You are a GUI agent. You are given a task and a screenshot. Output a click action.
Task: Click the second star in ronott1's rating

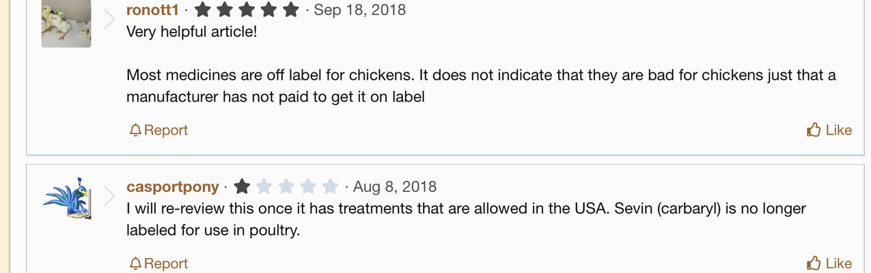pyautogui.click(x=225, y=10)
